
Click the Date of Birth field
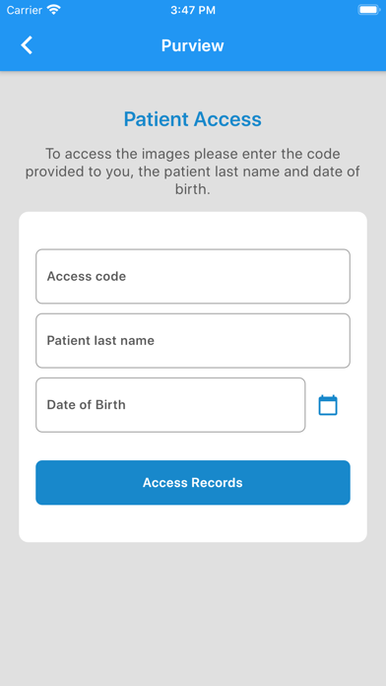click(170, 405)
